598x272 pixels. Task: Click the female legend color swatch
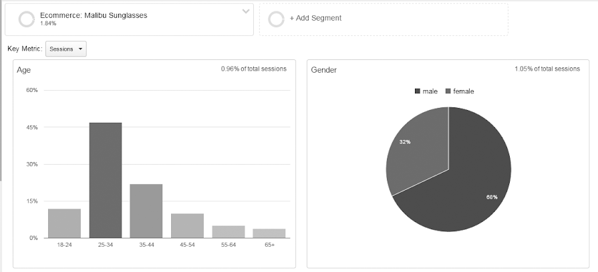[x=448, y=91]
